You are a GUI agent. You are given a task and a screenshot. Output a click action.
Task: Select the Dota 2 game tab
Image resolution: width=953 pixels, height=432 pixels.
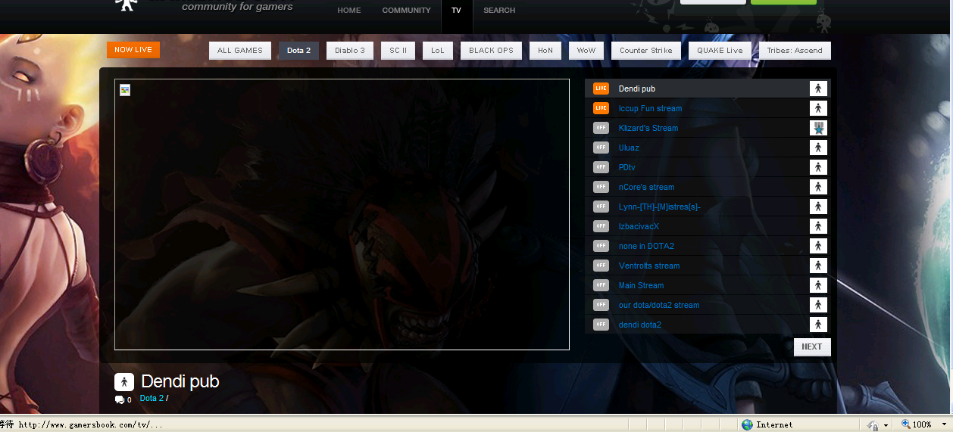click(x=298, y=51)
